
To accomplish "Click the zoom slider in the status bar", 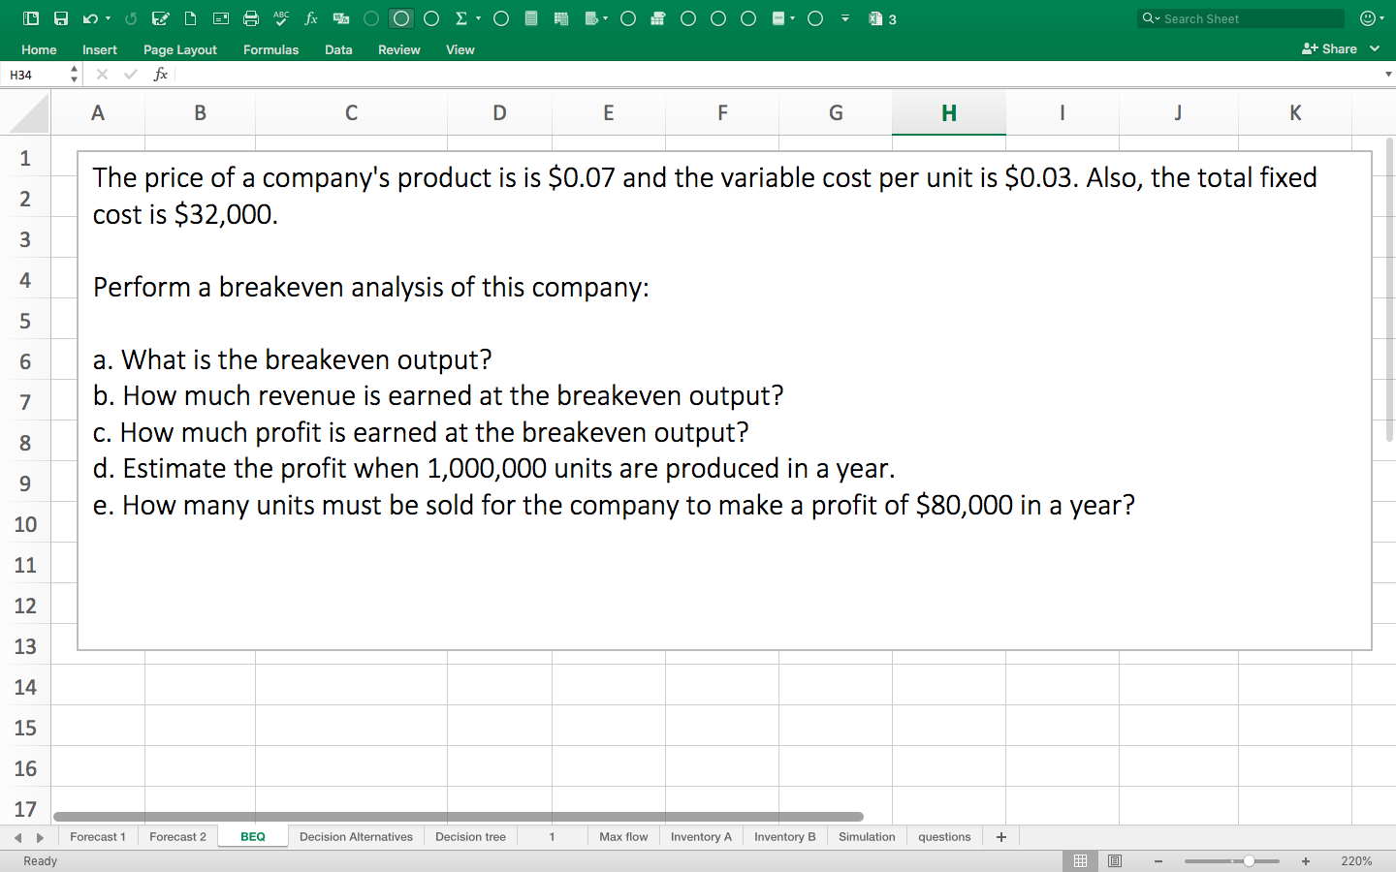I will coord(1231,861).
